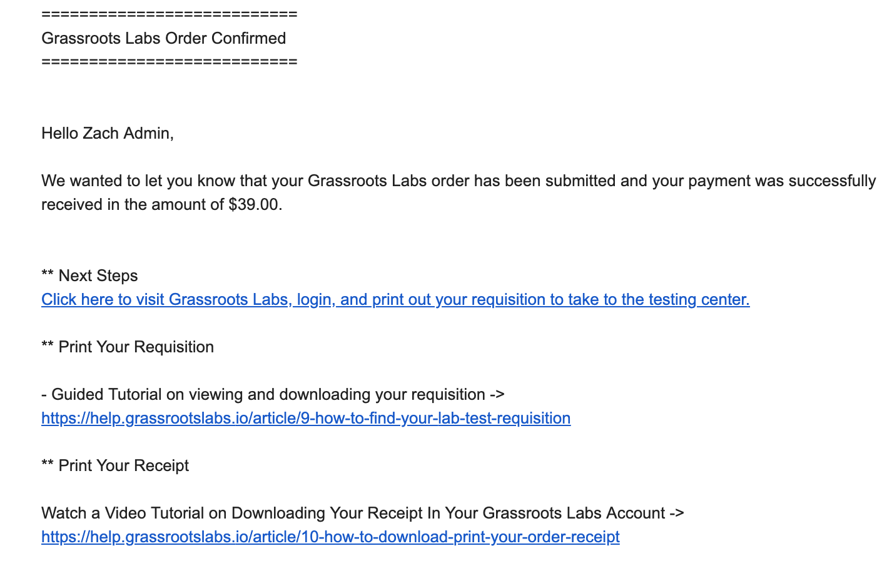Click the equals-sign separator below the heading

tap(170, 61)
